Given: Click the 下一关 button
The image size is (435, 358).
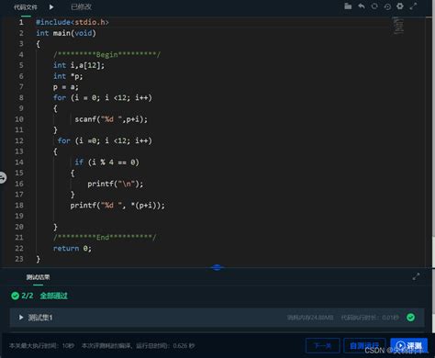Looking at the screenshot, I should 323,346.
